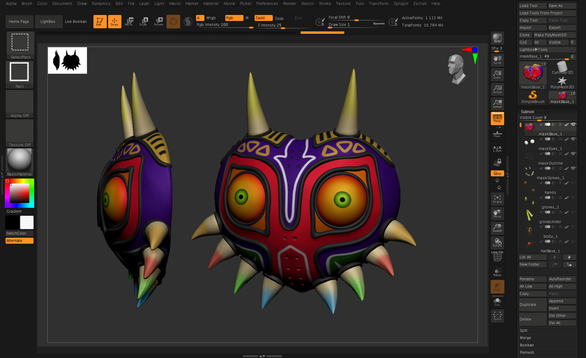586x358 pixels.
Task: Open the Material menu
Action: 211,4
